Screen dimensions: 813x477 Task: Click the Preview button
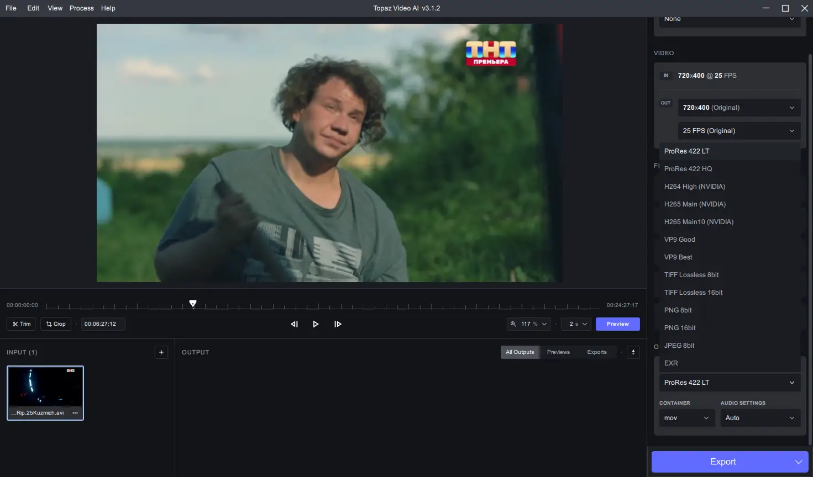click(618, 324)
